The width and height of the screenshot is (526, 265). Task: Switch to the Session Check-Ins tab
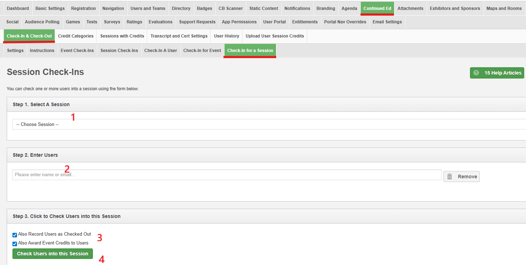point(119,51)
